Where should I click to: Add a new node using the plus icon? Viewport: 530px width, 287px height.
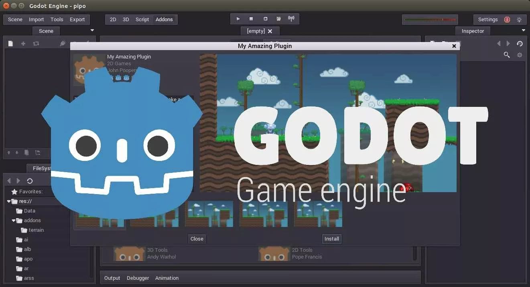point(23,43)
